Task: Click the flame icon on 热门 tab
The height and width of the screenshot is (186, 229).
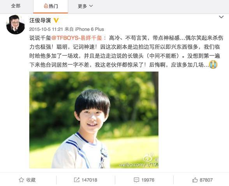Action: (46, 6)
